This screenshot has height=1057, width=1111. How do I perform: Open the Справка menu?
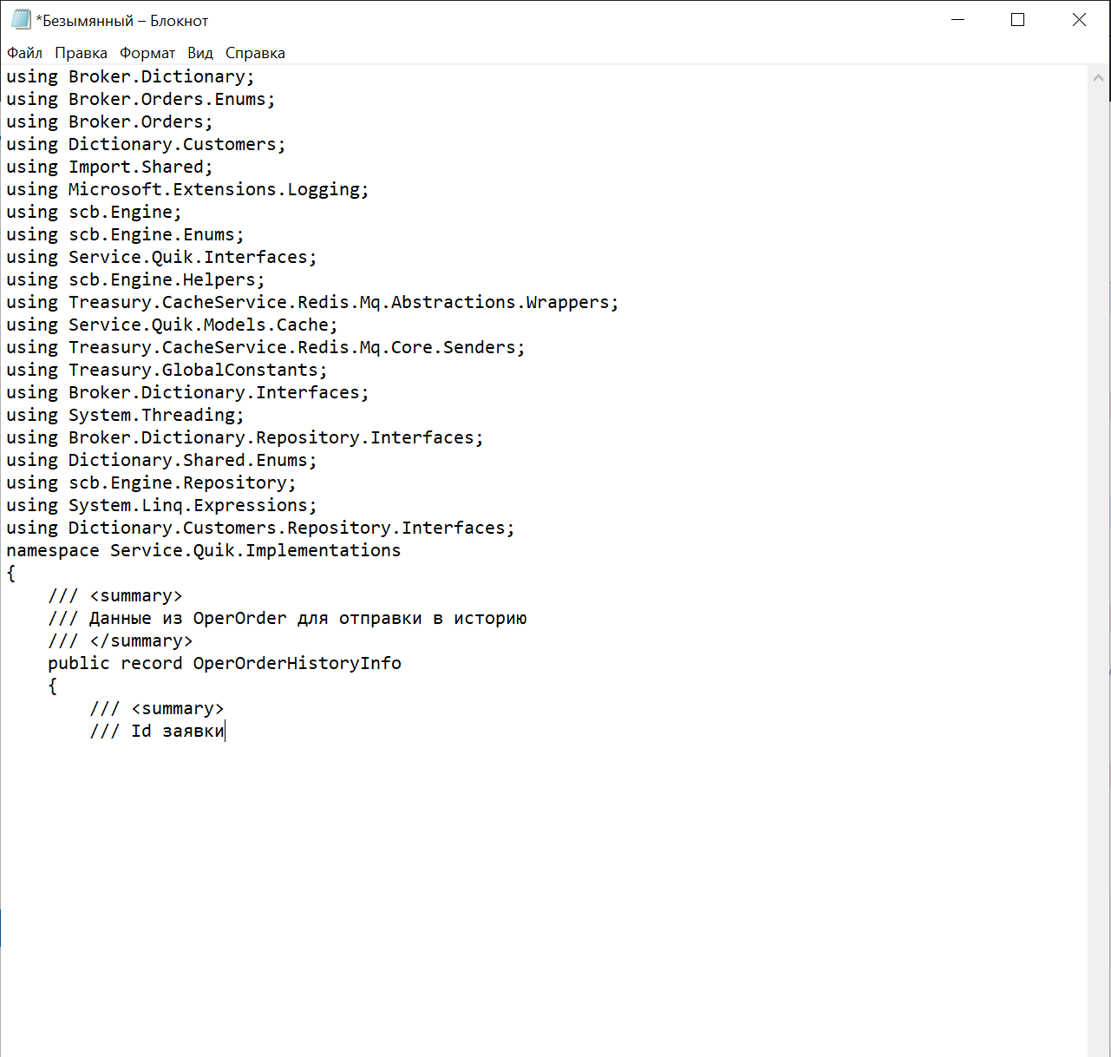255,53
